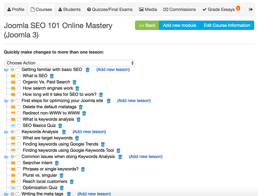The height and width of the screenshot is (196, 258).
Task: Open the 'How search engines work' lesson
Action: [48, 88]
